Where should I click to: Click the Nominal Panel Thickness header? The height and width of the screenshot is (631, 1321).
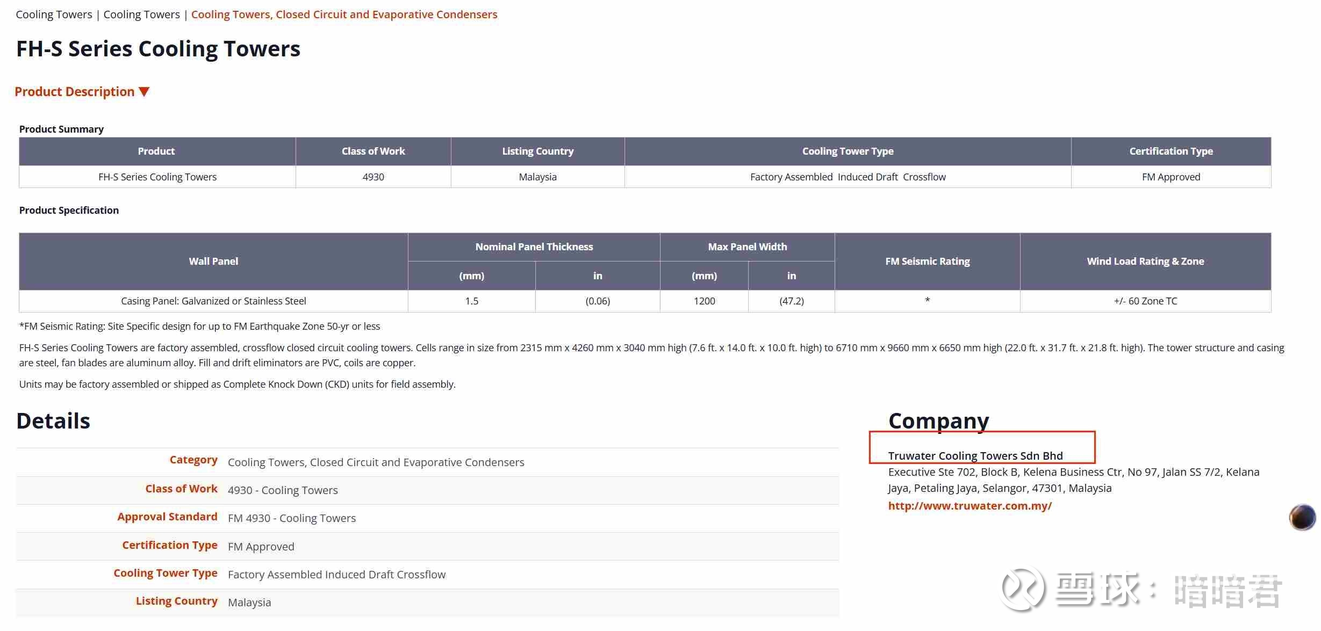[534, 246]
